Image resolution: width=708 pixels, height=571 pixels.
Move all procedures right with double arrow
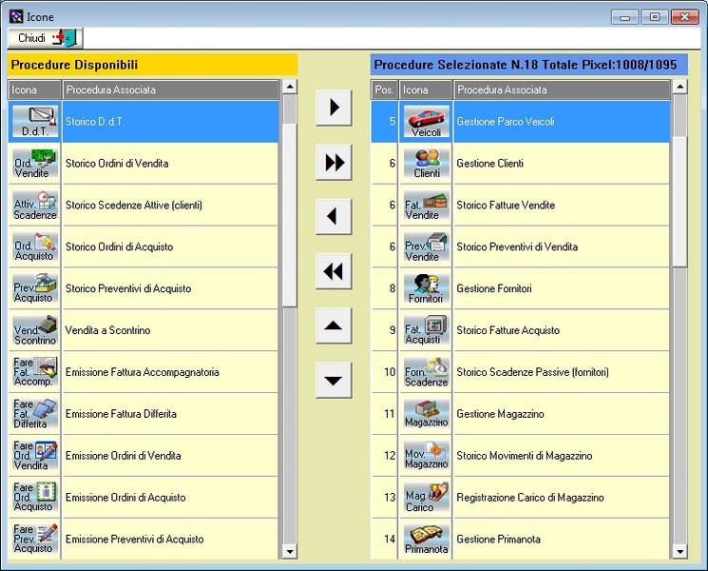334,163
